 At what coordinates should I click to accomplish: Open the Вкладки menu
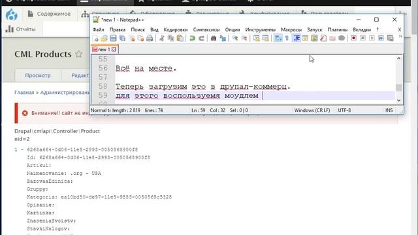coord(362,29)
